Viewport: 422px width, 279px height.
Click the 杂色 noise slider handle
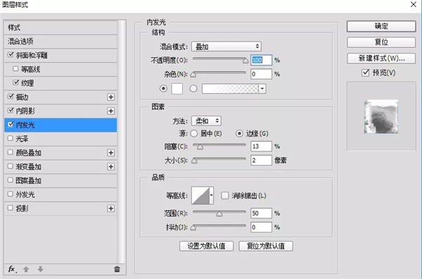[193, 75]
